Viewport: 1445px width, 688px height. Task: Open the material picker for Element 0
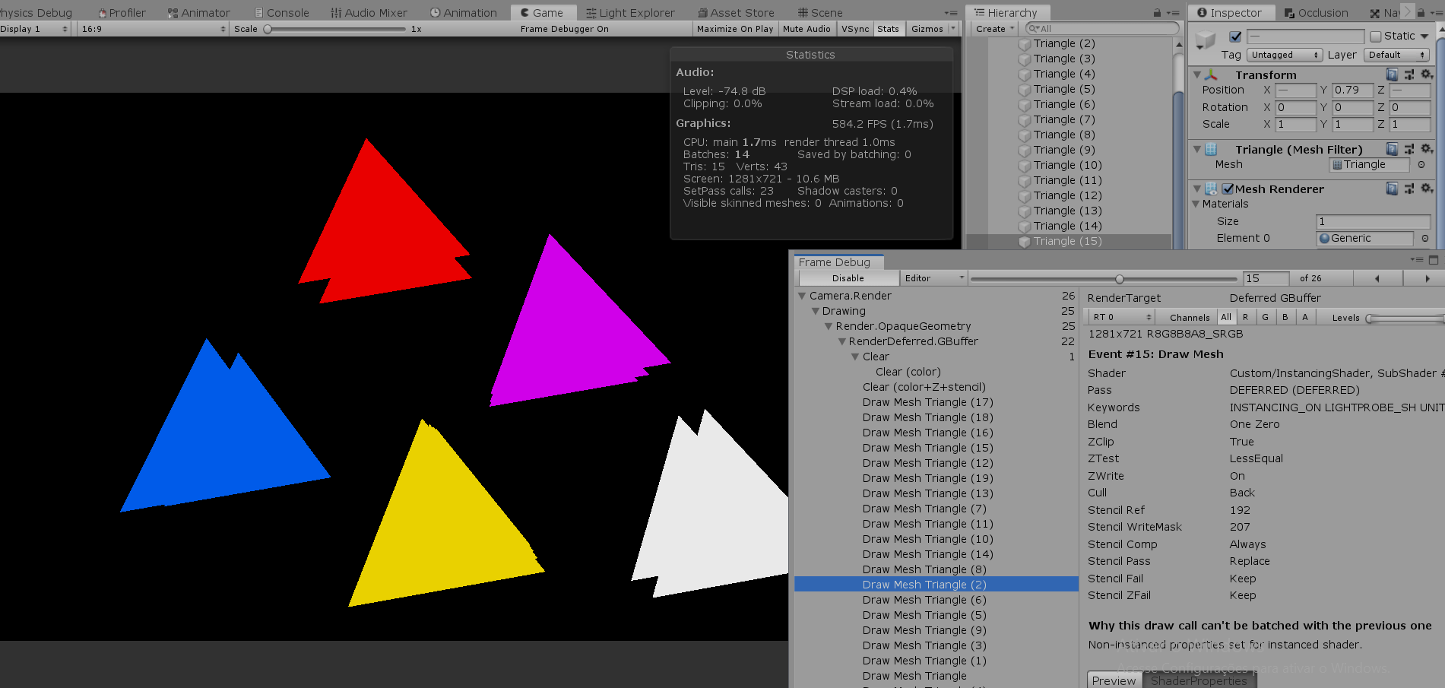pyautogui.click(x=1425, y=238)
